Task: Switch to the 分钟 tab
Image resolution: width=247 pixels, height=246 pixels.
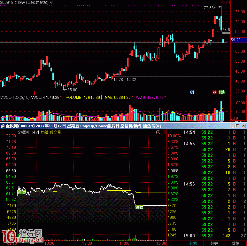Action: [x=214, y=243]
